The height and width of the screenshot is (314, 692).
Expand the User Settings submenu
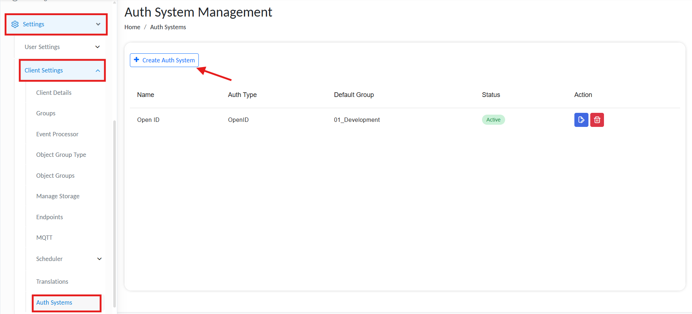pyautogui.click(x=97, y=47)
